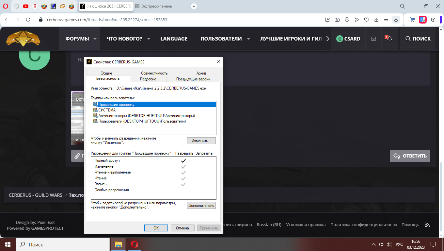Select СИСТЕМА in the groups list
Viewport: 444px width, 251px height.
tap(153, 110)
